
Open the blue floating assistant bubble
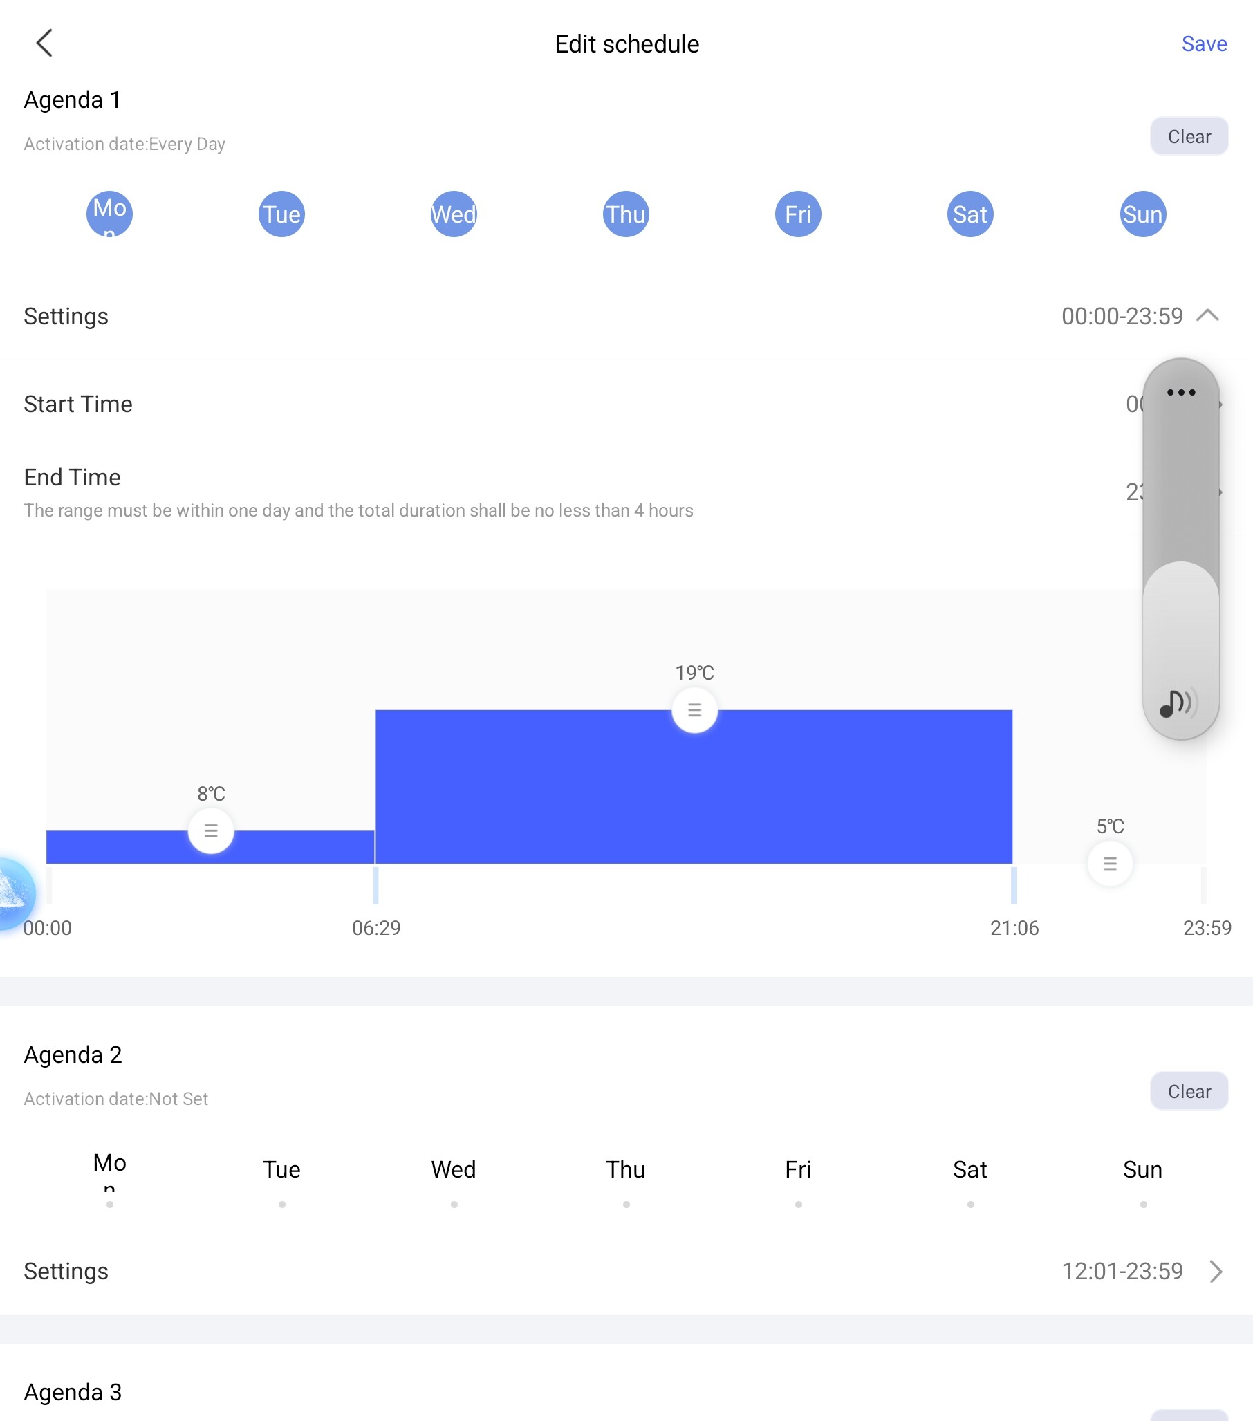click(x=14, y=893)
